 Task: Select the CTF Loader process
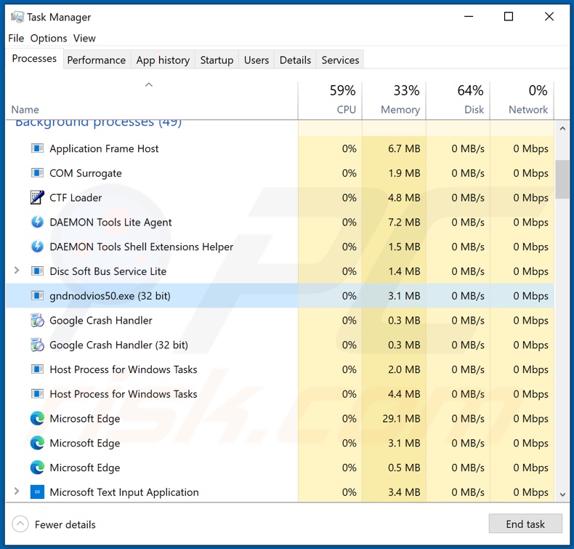280,198
